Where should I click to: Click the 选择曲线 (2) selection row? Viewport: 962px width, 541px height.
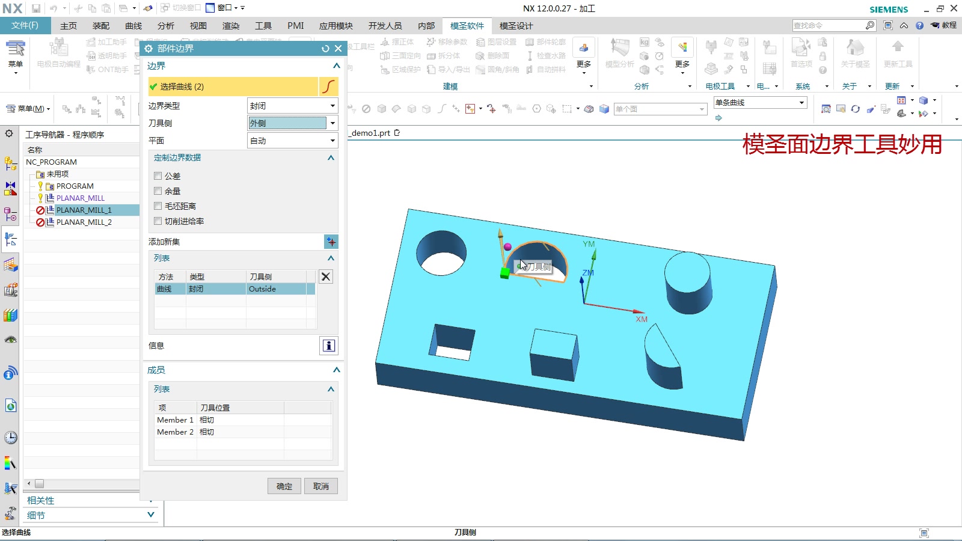pos(233,87)
